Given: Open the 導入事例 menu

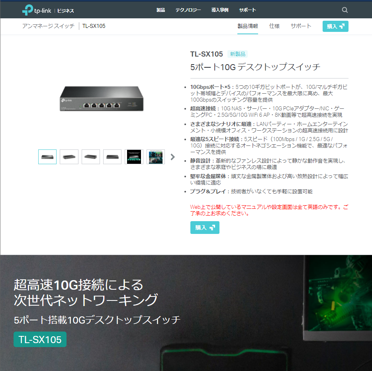Looking at the screenshot, I should coord(220,10).
